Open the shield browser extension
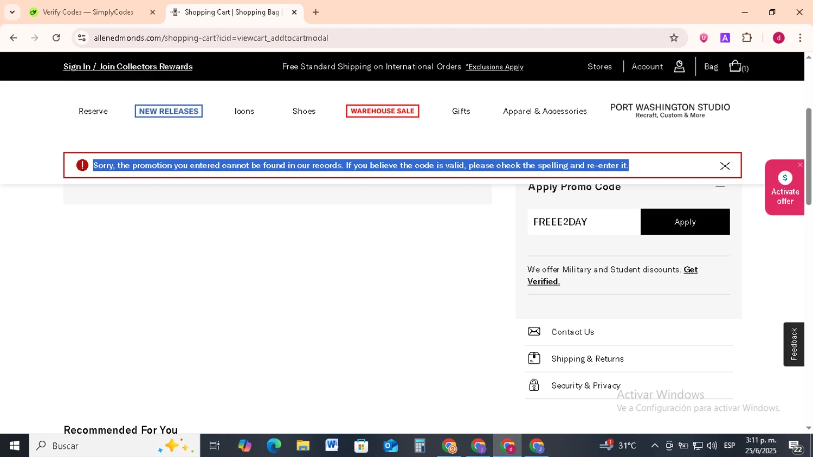Image resolution: width=813 pixels, height=457 pixels. [704, 38]
